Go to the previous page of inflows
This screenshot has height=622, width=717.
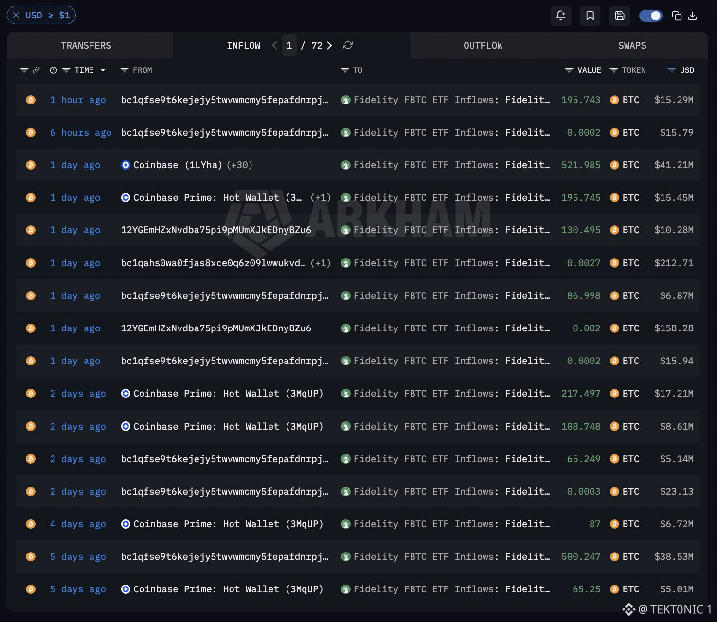tap(274, 45)
